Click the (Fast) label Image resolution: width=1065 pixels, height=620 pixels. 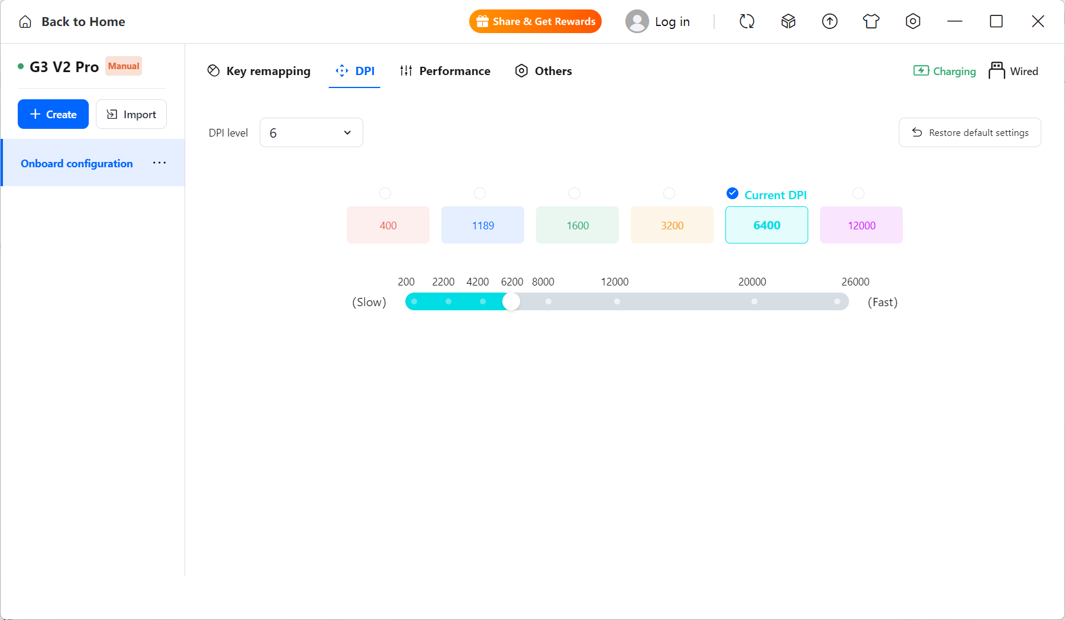click(883, 302)
